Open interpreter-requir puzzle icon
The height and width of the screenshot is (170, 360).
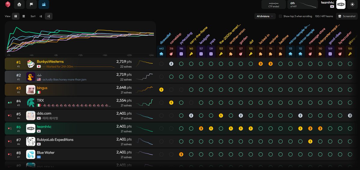(x=320, y=54)
